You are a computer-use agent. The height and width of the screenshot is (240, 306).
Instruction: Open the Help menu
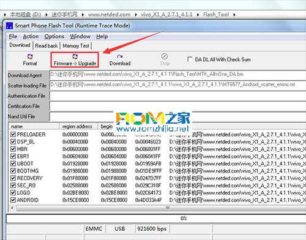[102, 37]
